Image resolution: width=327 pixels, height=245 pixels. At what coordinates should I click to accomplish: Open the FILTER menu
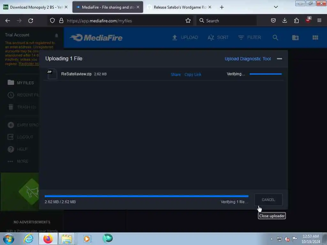pos(249,38)
